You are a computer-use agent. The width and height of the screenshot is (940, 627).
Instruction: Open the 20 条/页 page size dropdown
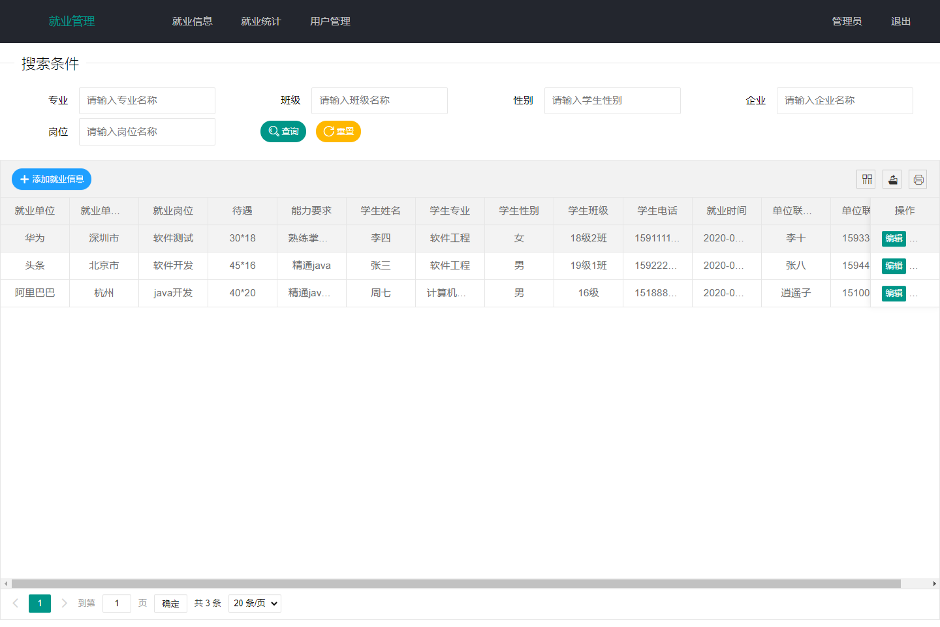pos(255,604)
